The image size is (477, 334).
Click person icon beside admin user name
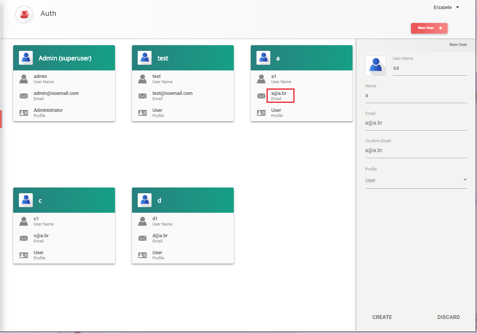24,79
